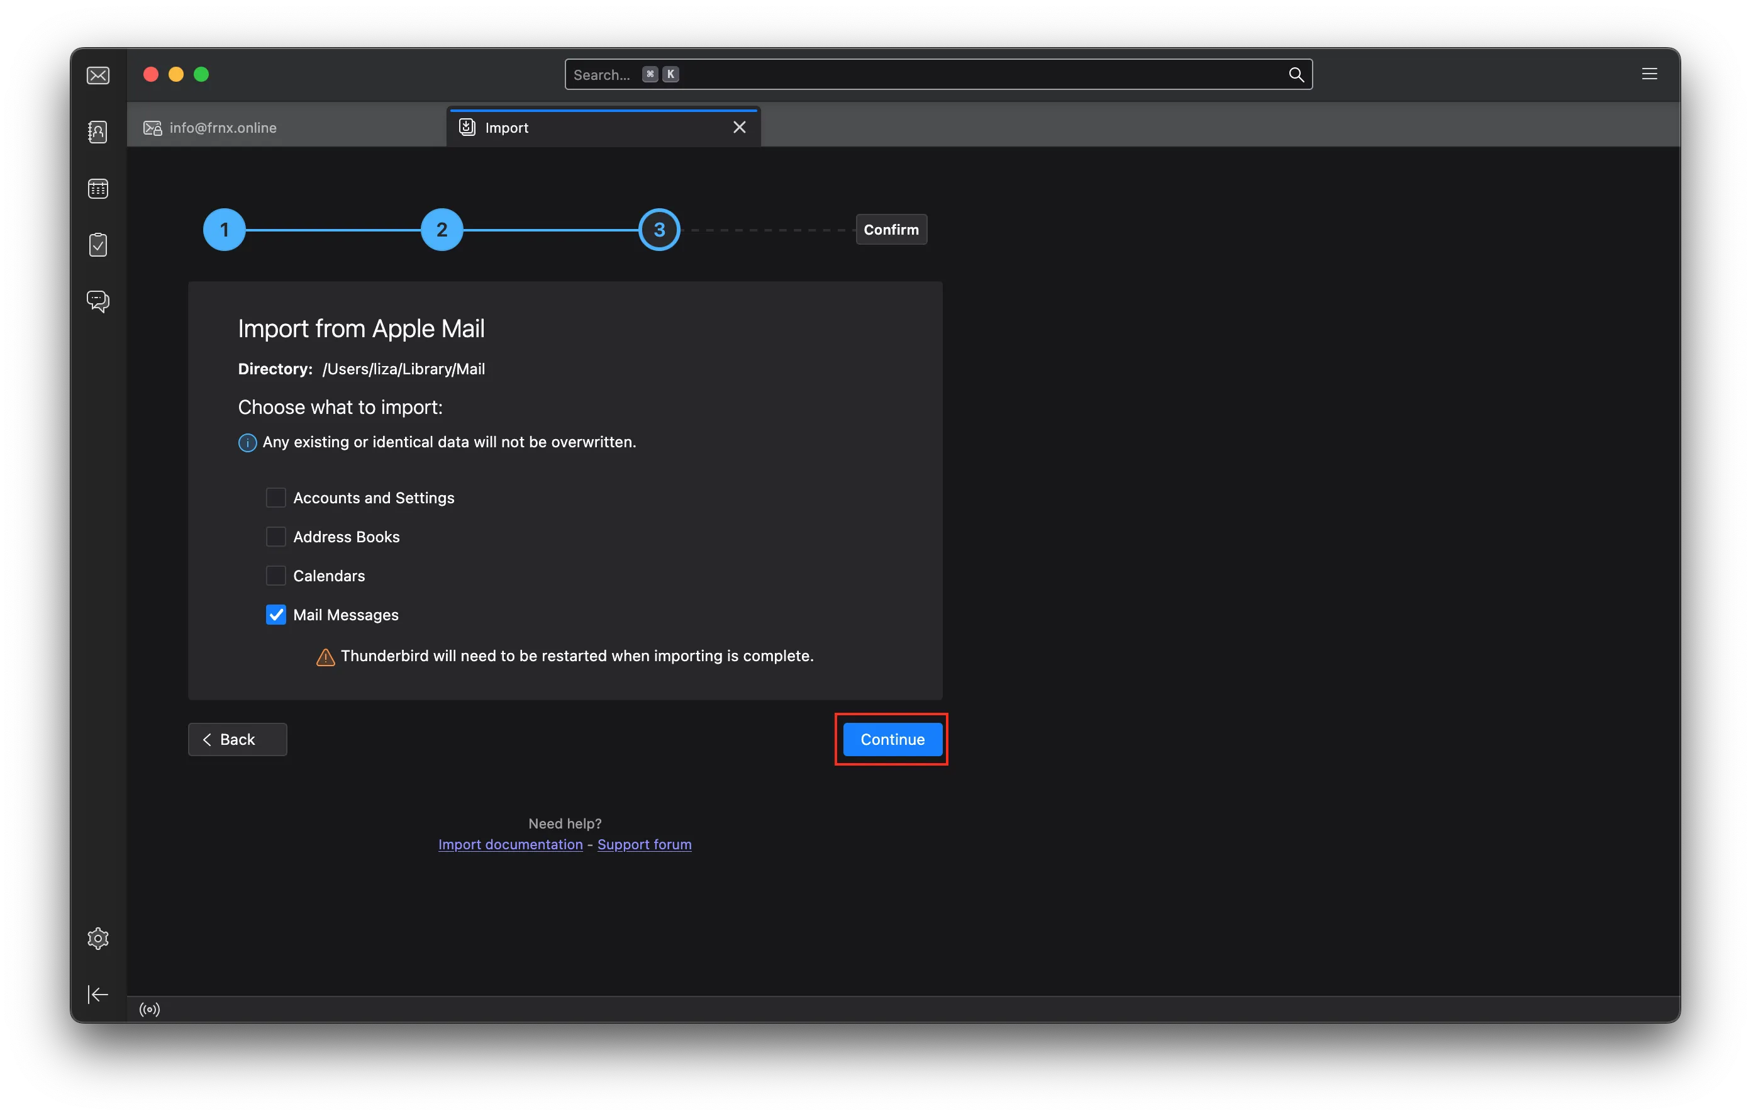Collapse the spaces toolbar arrow icon
The image size is (1751, 1116).
coord(98,995)
